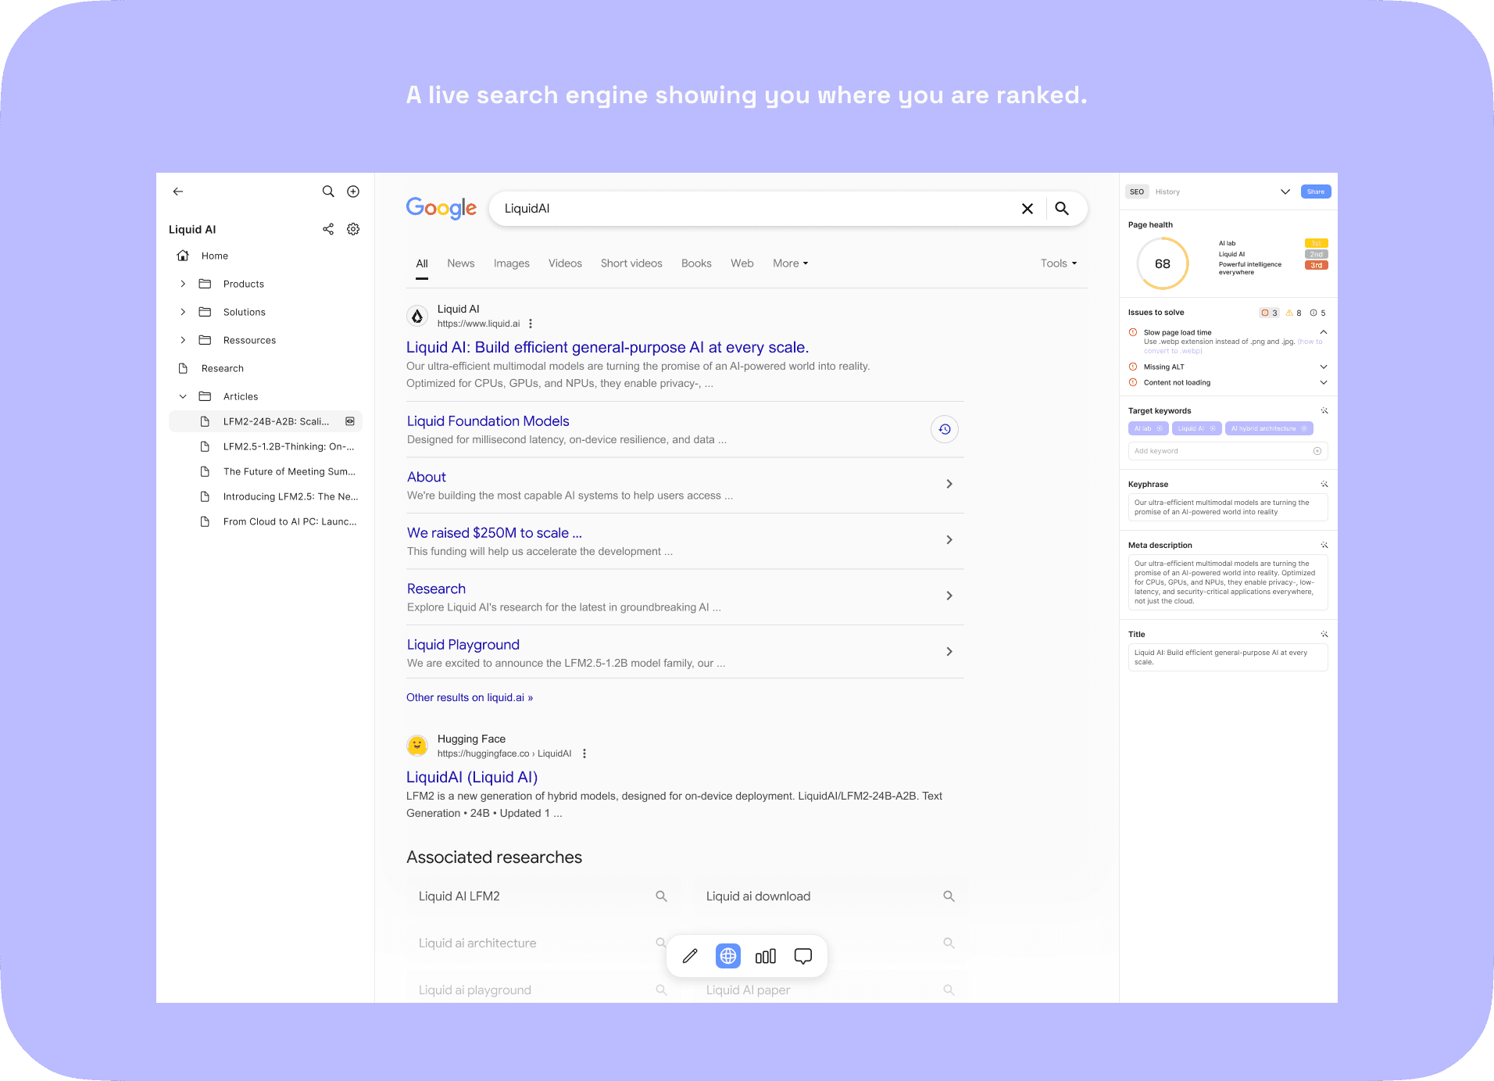Expand the Ressources folder
This screenshot has width=1494, height=1081.
pos(183,340)
